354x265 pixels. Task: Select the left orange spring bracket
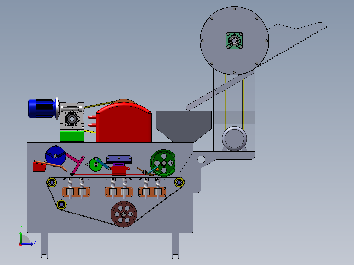point(76,192)
